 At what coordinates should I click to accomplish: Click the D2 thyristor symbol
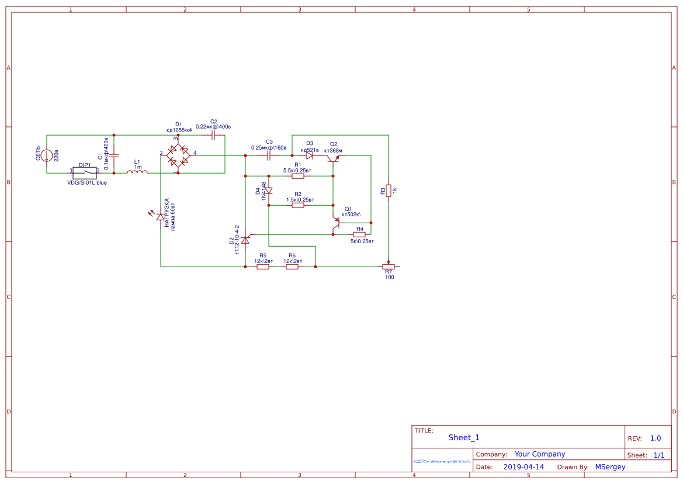point(245,240)
